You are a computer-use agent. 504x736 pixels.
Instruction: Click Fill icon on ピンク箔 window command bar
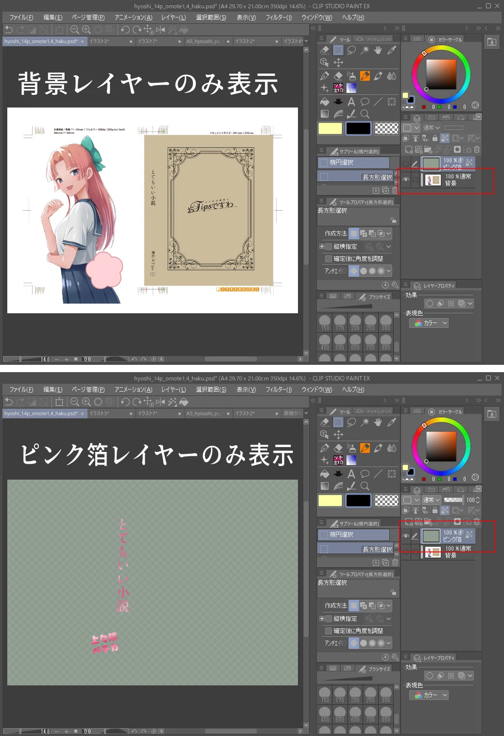[184, 402]
